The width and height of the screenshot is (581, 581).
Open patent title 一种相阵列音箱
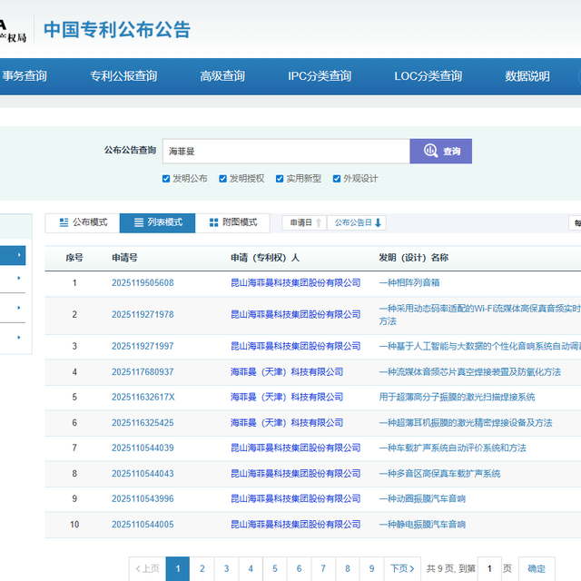(409, 283)
